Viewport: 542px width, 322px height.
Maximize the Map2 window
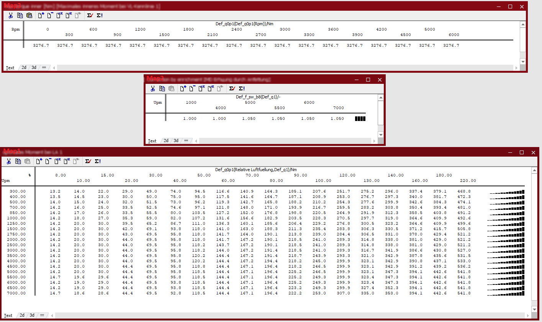(368, 80)
